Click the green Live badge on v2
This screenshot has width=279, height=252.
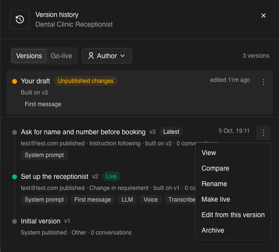[x=111, y=176]
